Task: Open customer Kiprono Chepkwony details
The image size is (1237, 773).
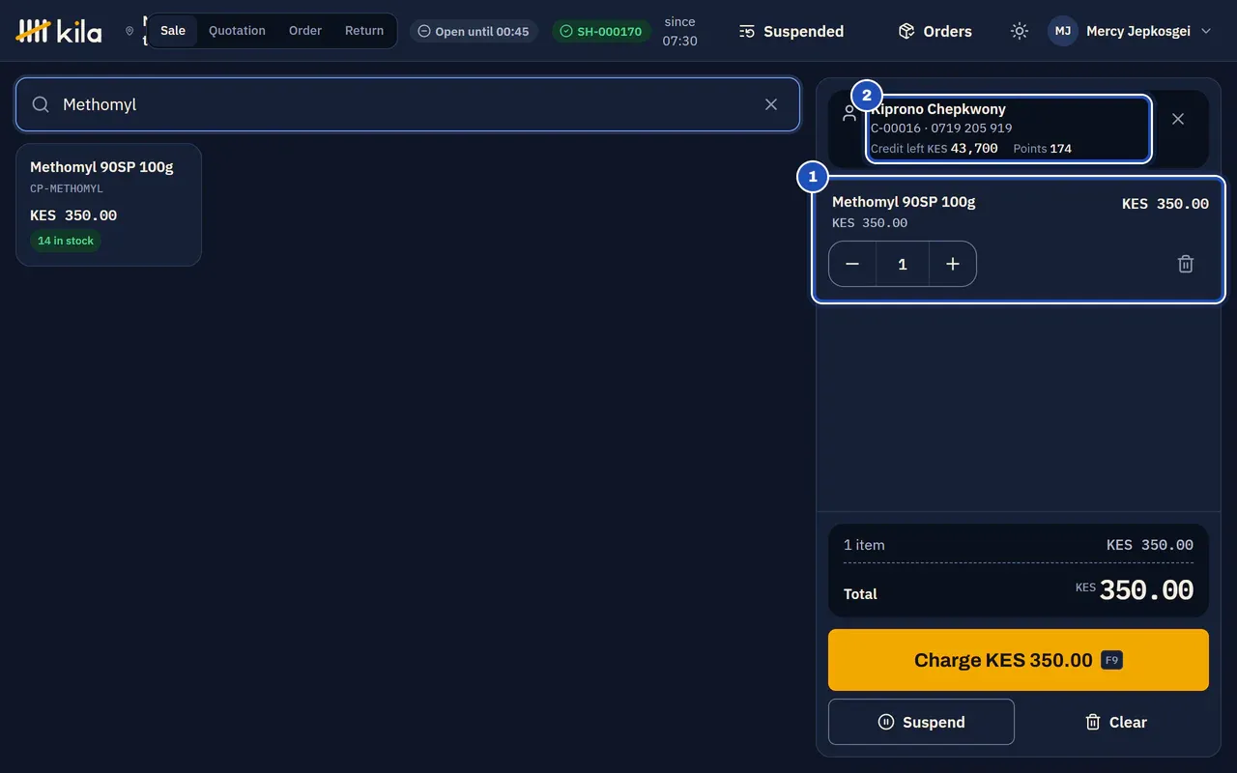Action: (1009, 129)
